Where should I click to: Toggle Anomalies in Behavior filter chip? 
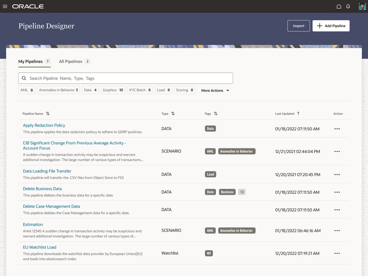click(x=59, y=90)
